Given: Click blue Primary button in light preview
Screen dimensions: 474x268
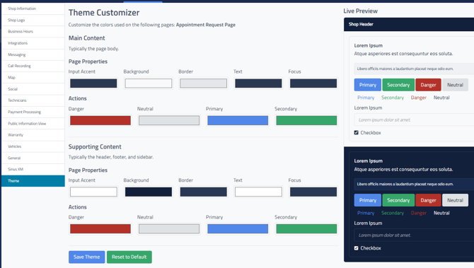Looking at the screenshot, I should [368, 85].
